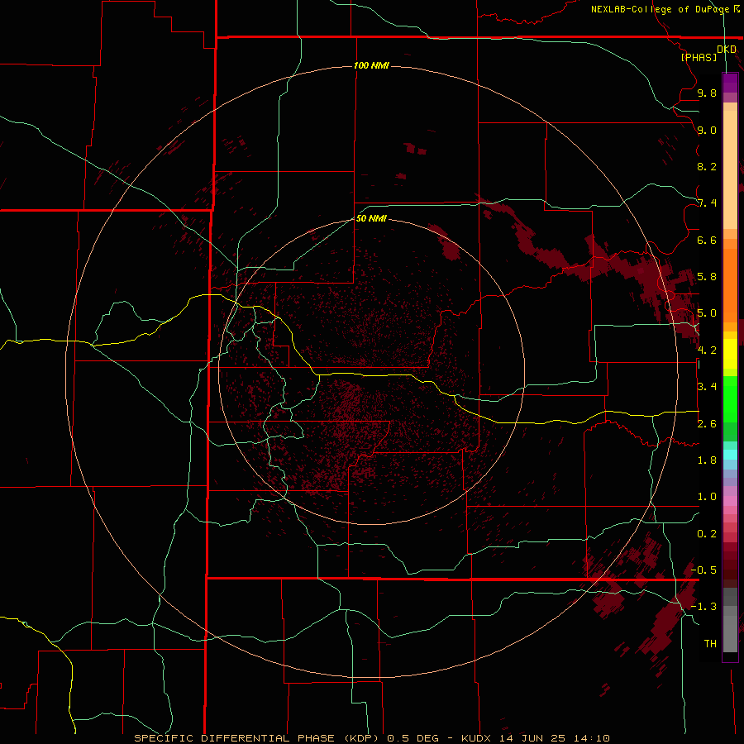Click the 0.5 DEG elevation text in the caption
The height and width of the screenshot is (744, 744).
[x=413, y=738]
